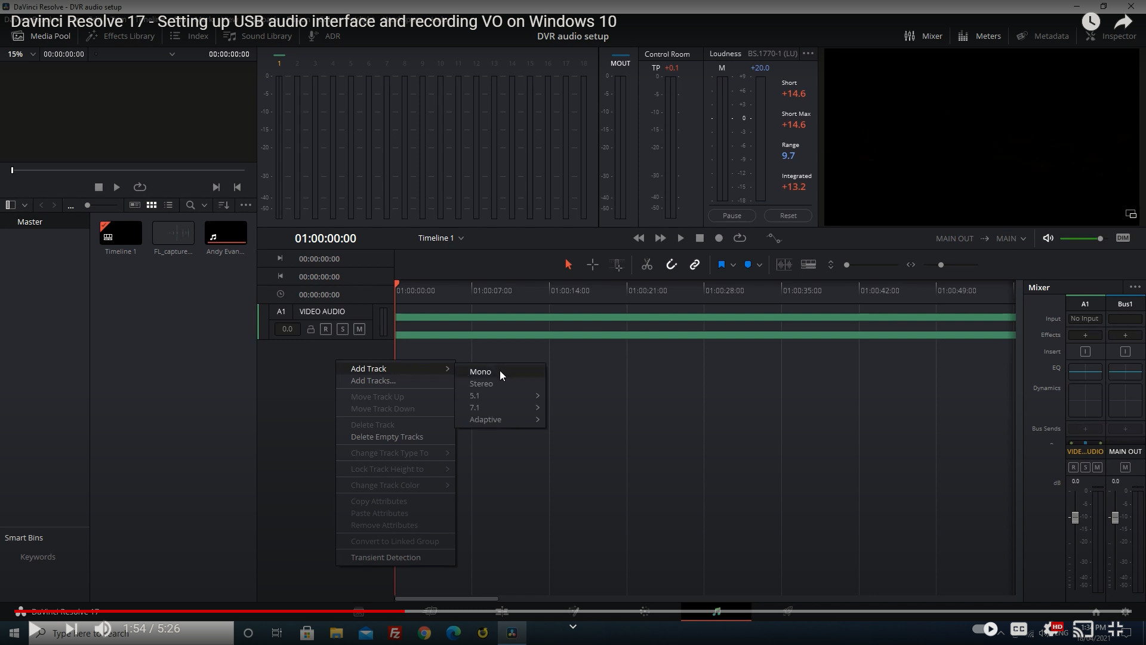Reset the loudness meter

[x=788, y=216]
